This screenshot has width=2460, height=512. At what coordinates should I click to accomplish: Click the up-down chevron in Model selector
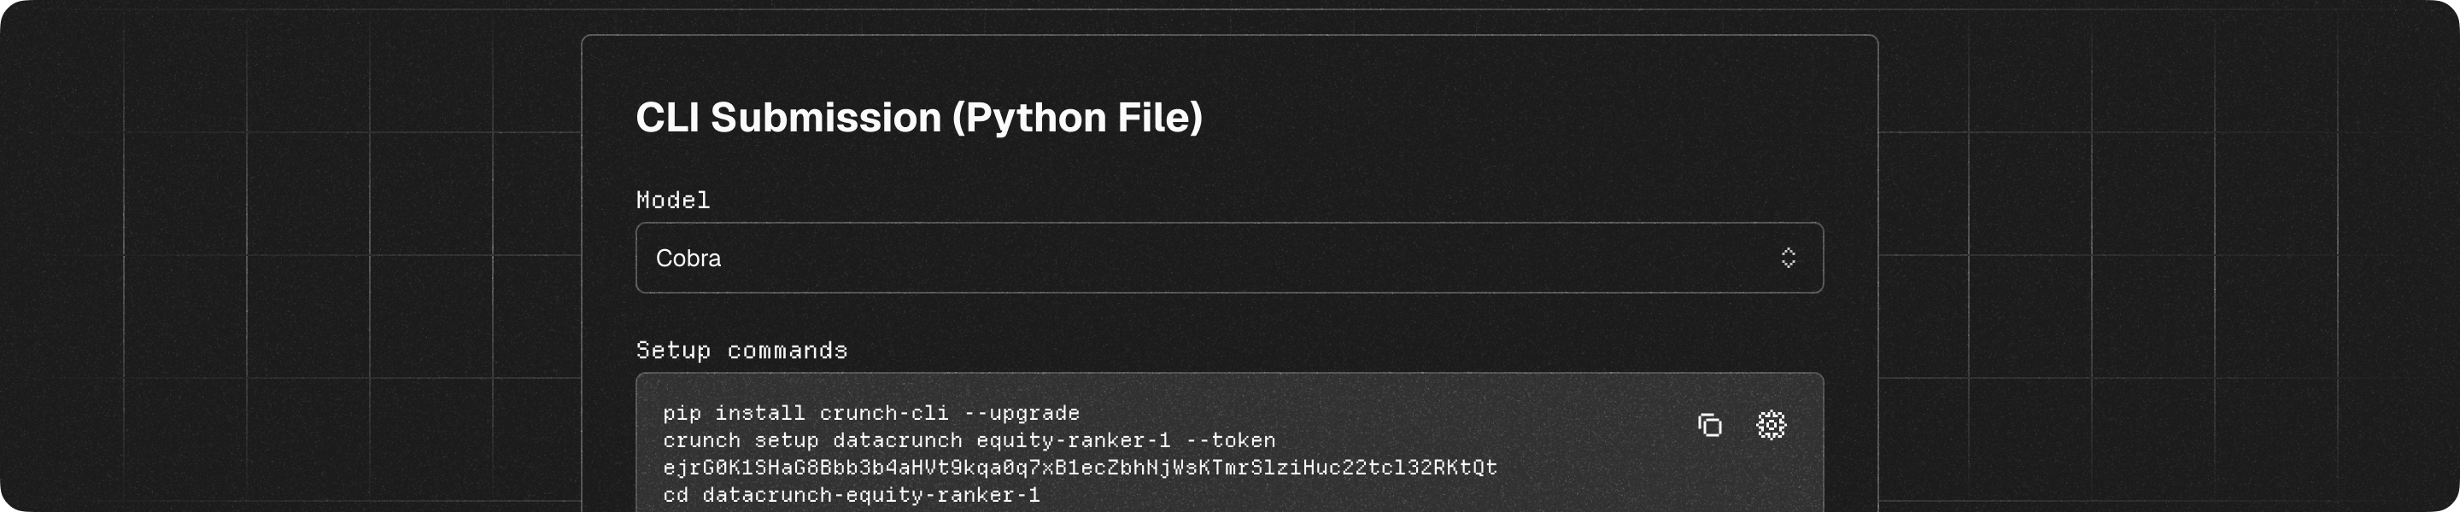click(1788, 259)
